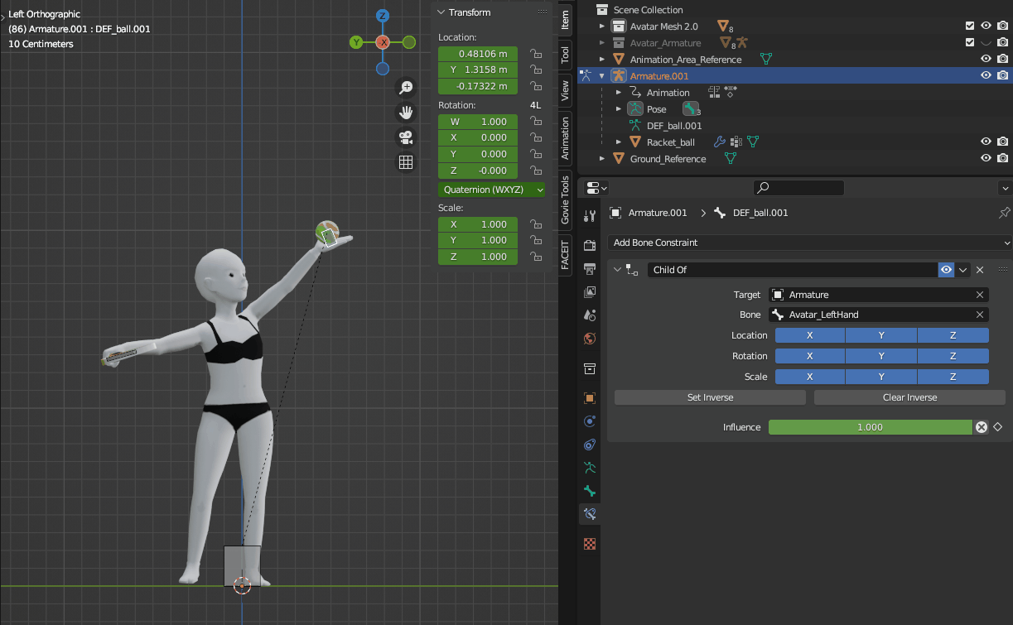Click the pan view hand icon
Viewport: 1013px width, 625px height.
tap(406, 113)
